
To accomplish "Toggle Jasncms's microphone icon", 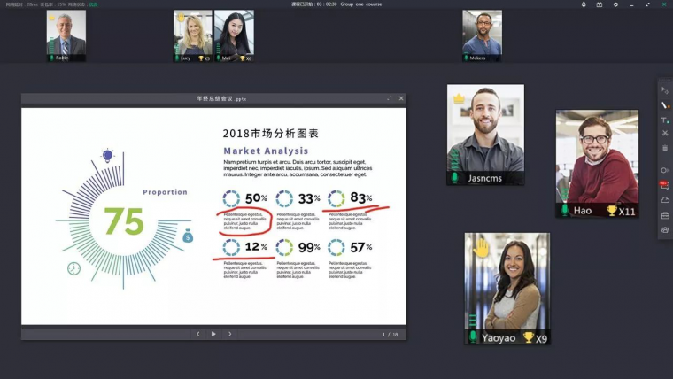I will point(455,178).
